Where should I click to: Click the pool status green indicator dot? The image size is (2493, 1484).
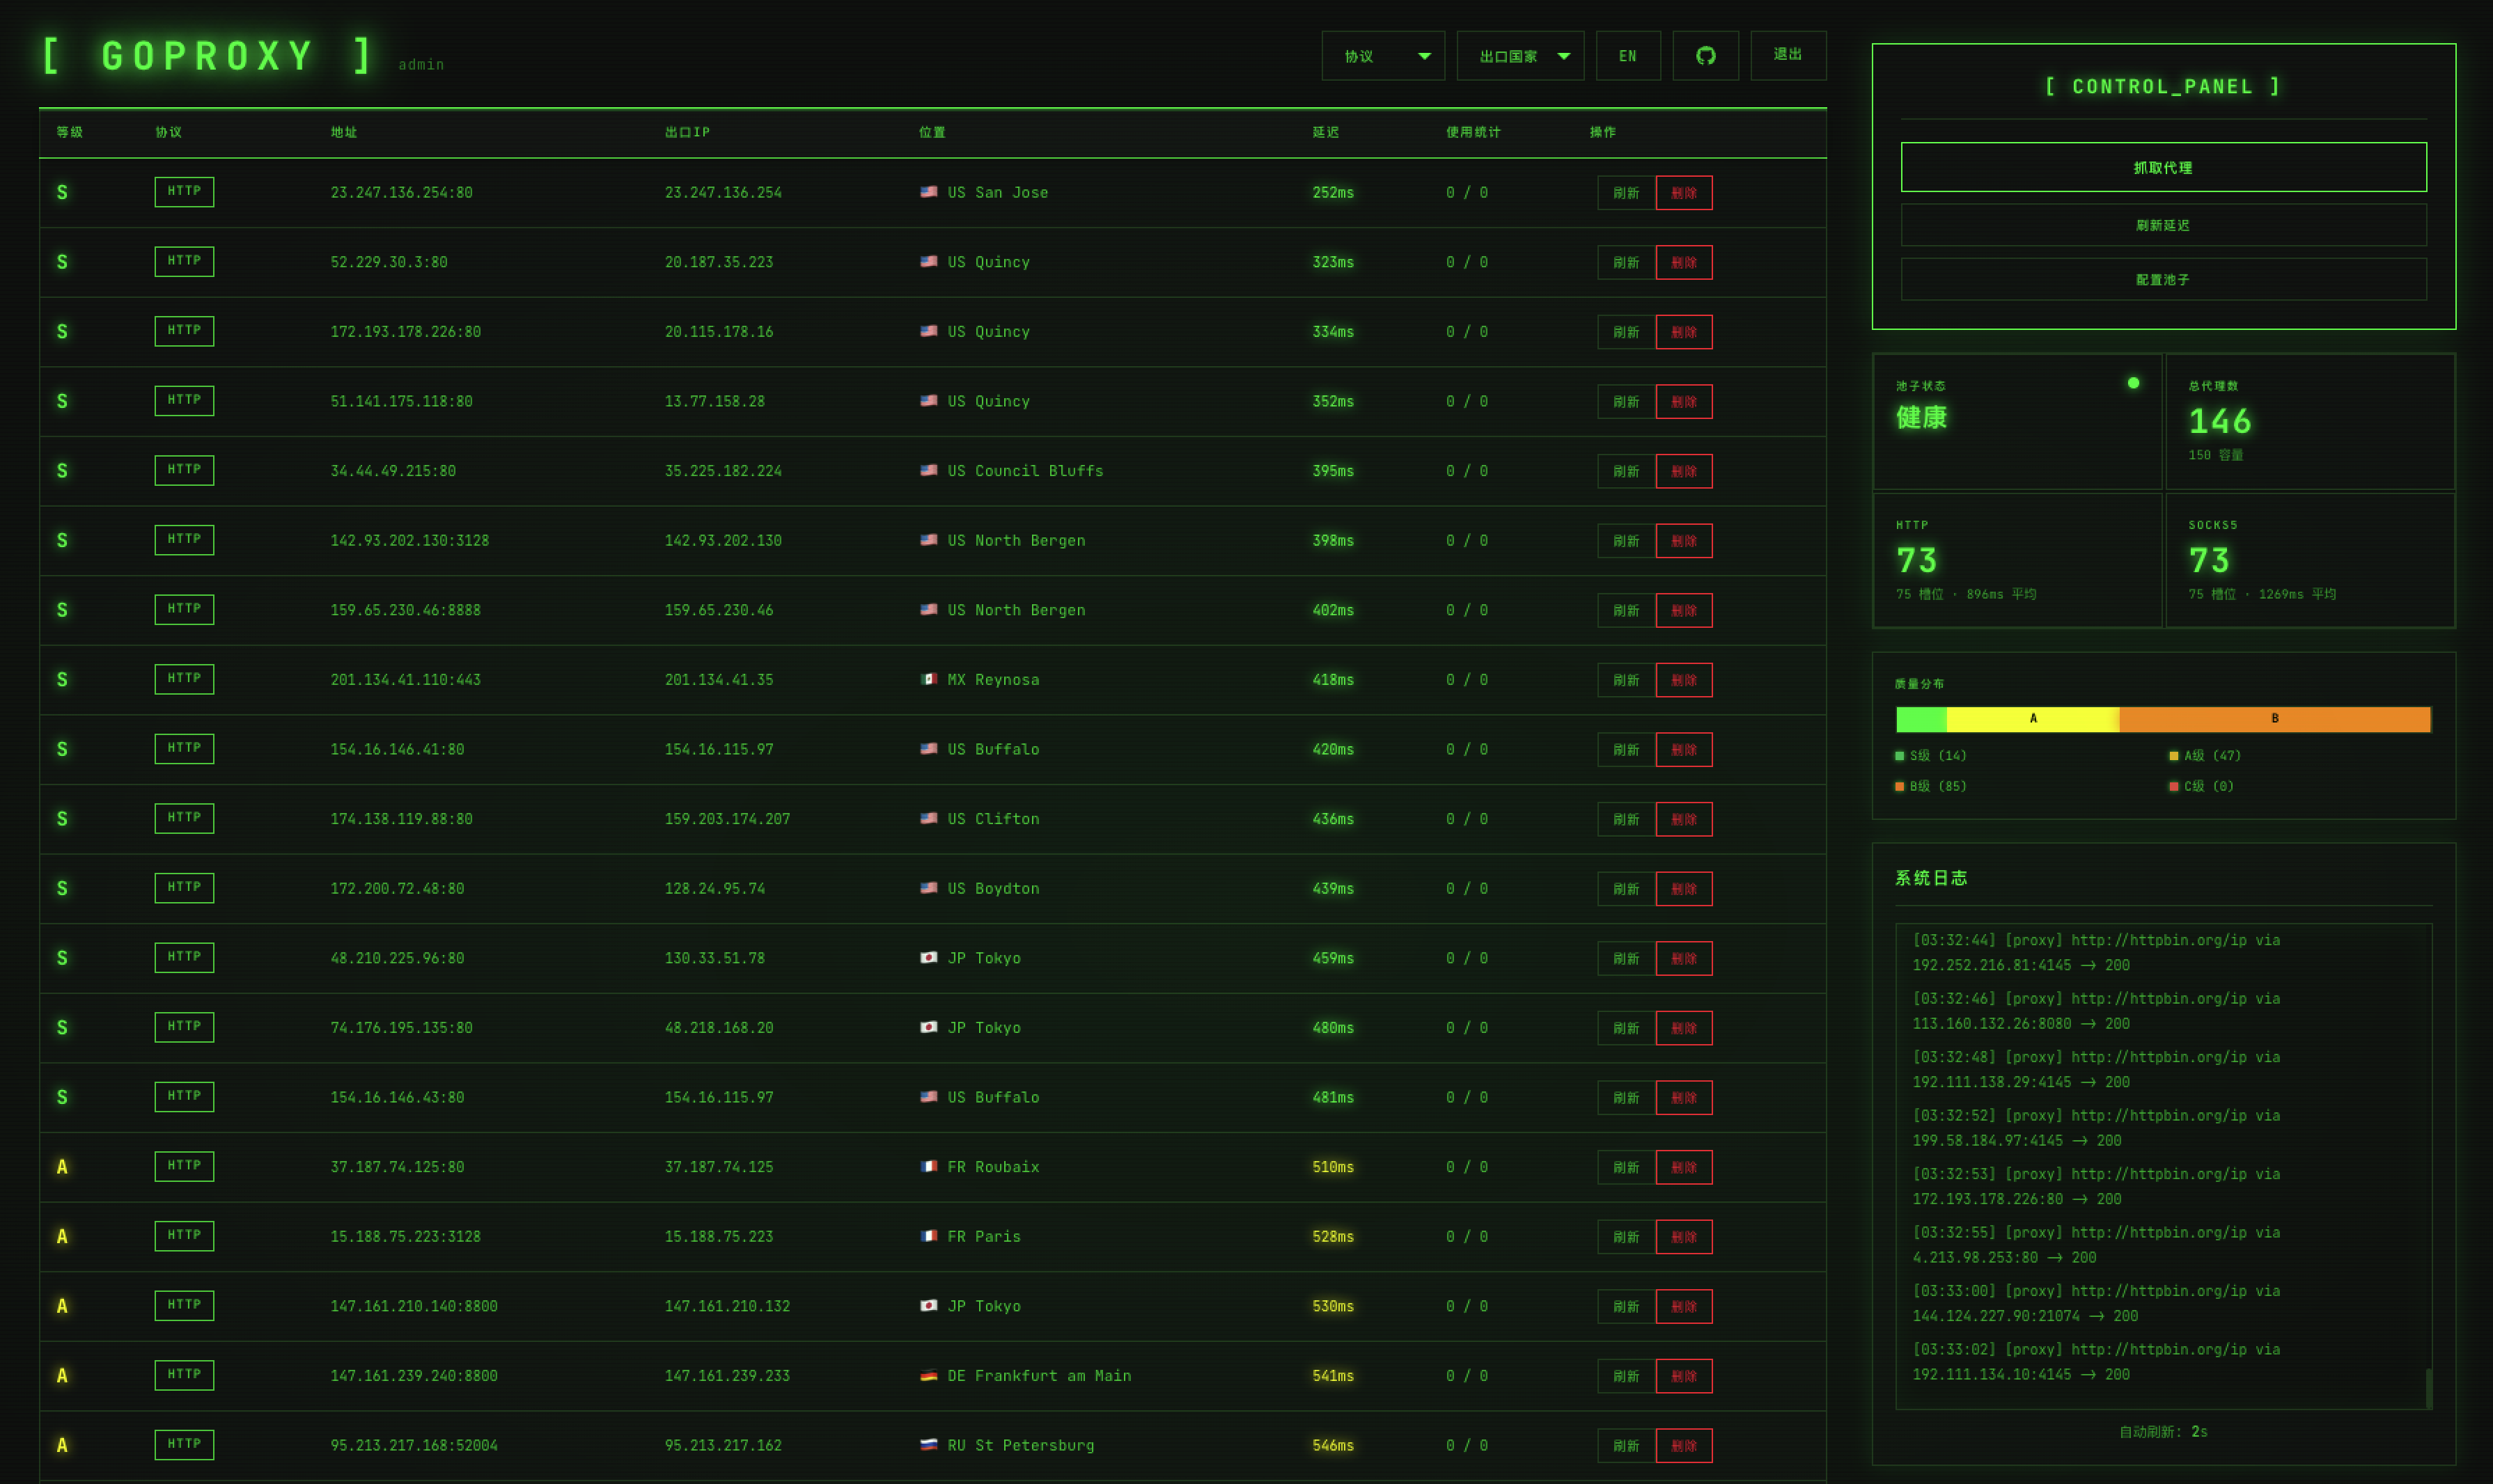click(x=2133, y=383)
